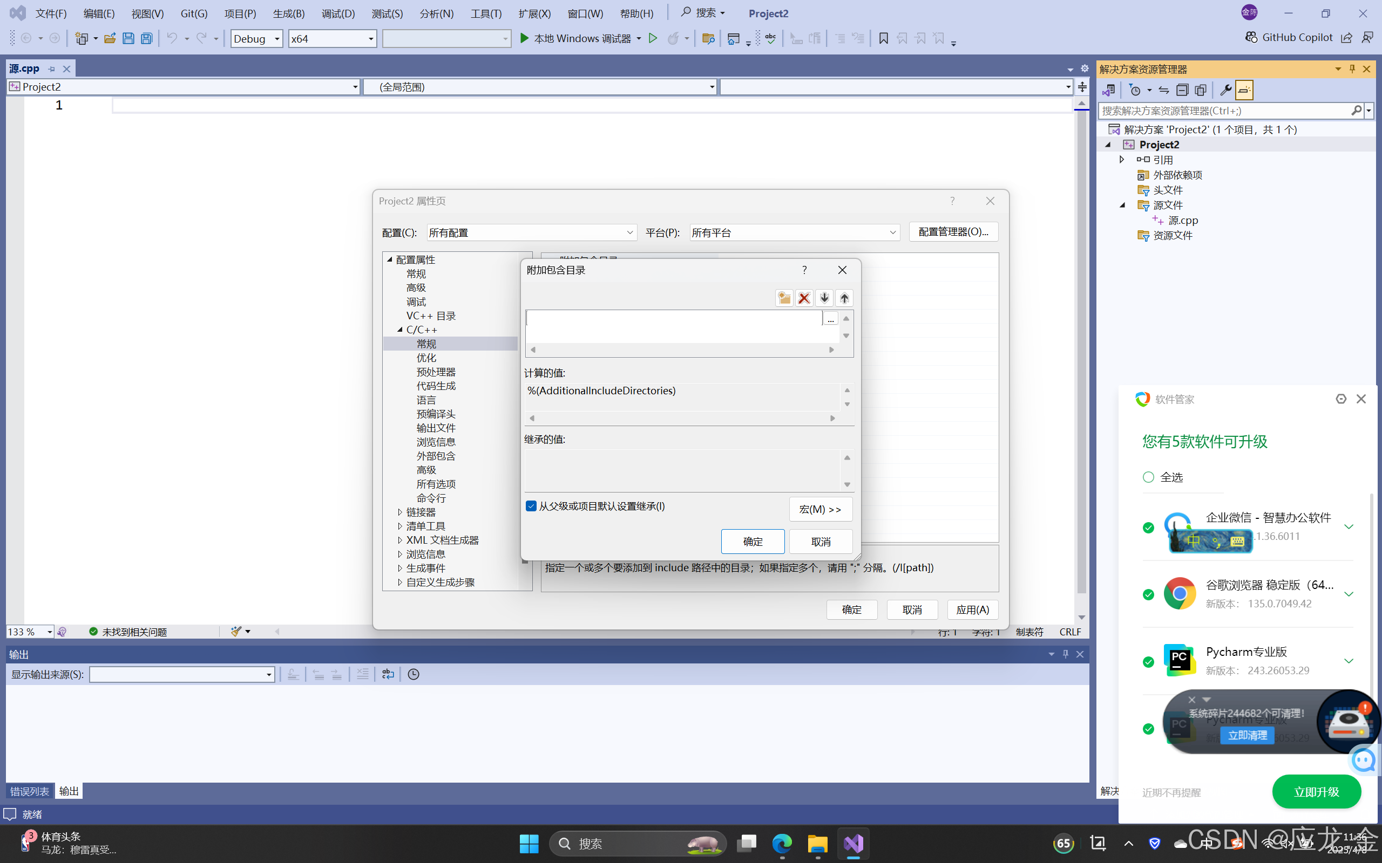Open the 调试(D) menu
Viewport: 1382px width, 863px height.
[337, 13]
